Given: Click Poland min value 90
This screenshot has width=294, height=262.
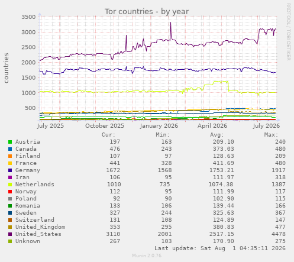Looking at the screenshot, I should tap(168, 199).
